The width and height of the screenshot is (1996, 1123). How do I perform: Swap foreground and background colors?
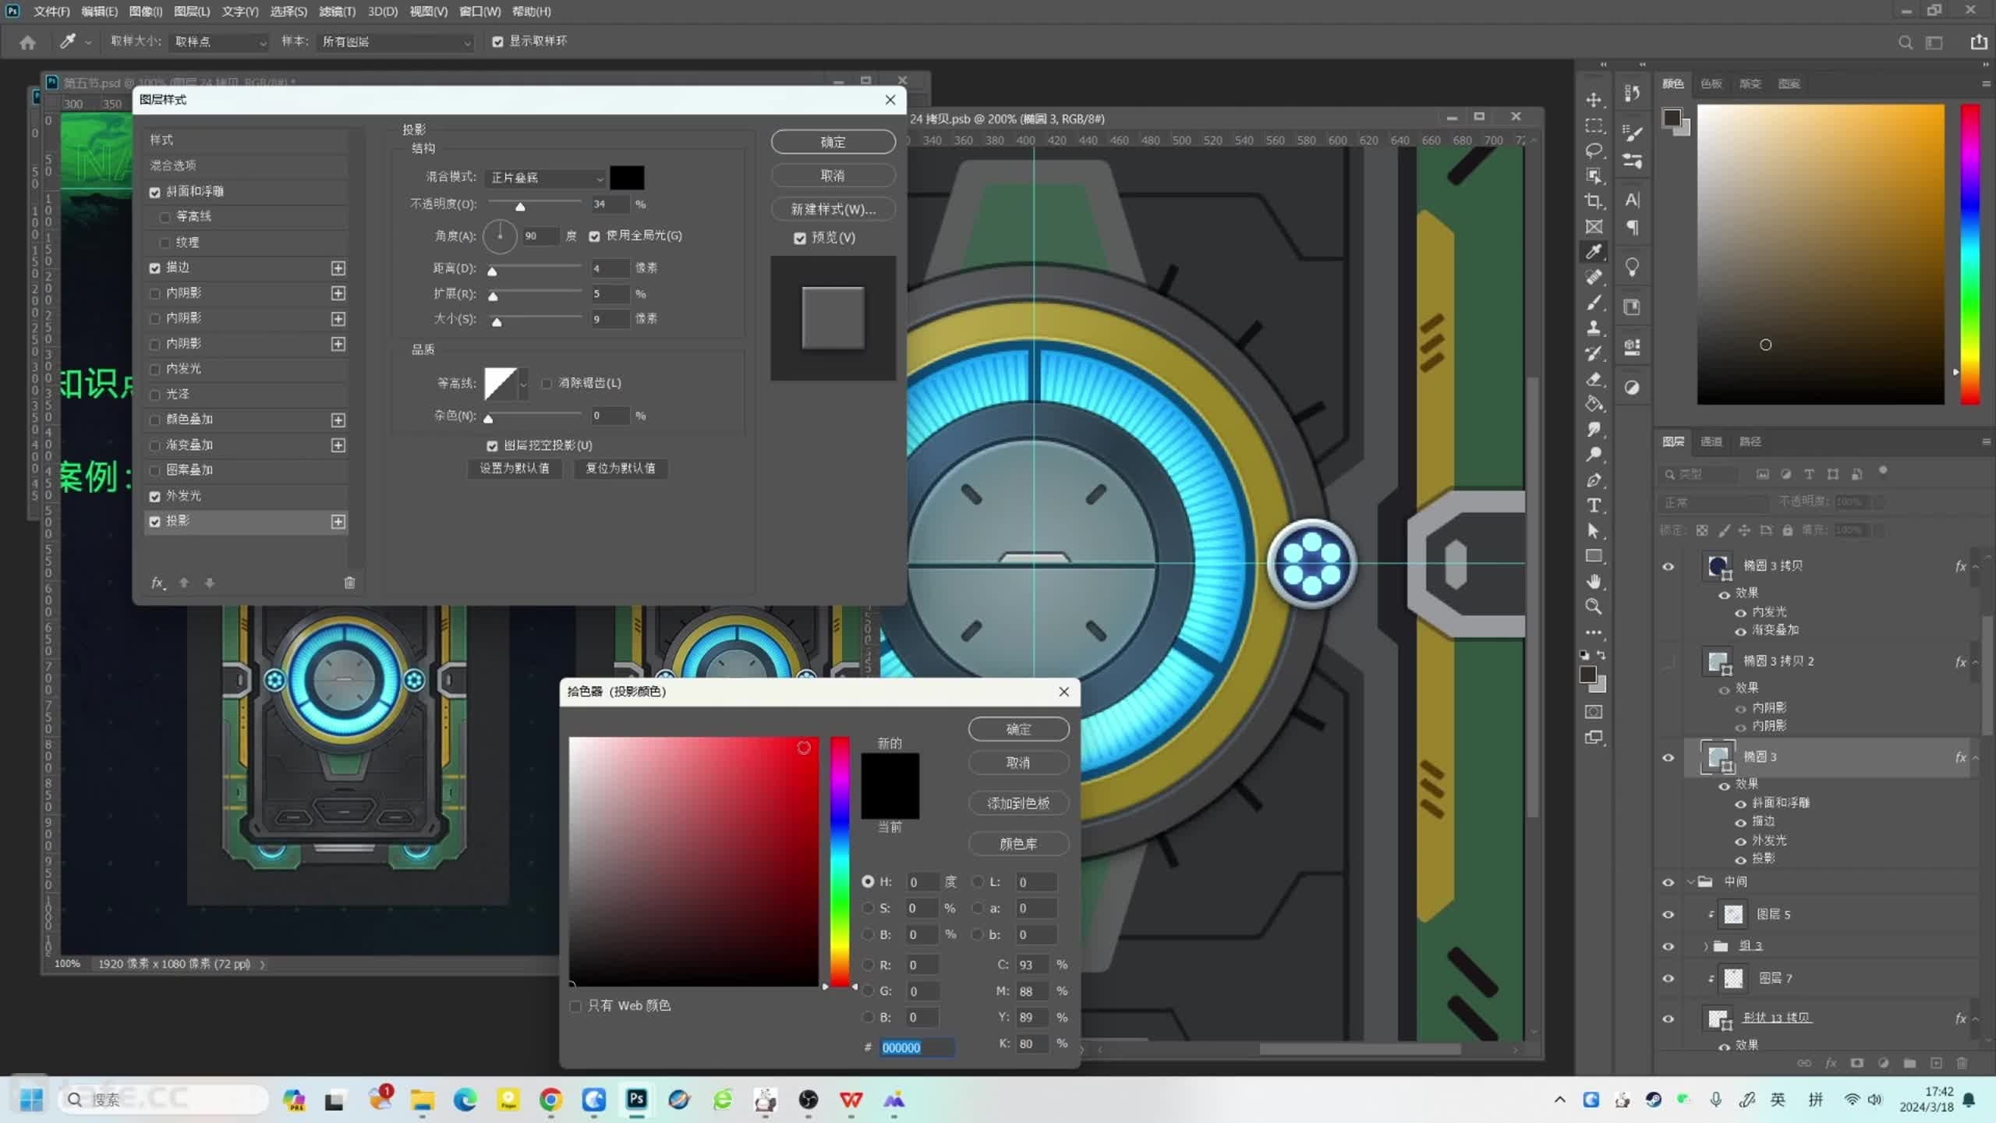(x=1601, y=655)
